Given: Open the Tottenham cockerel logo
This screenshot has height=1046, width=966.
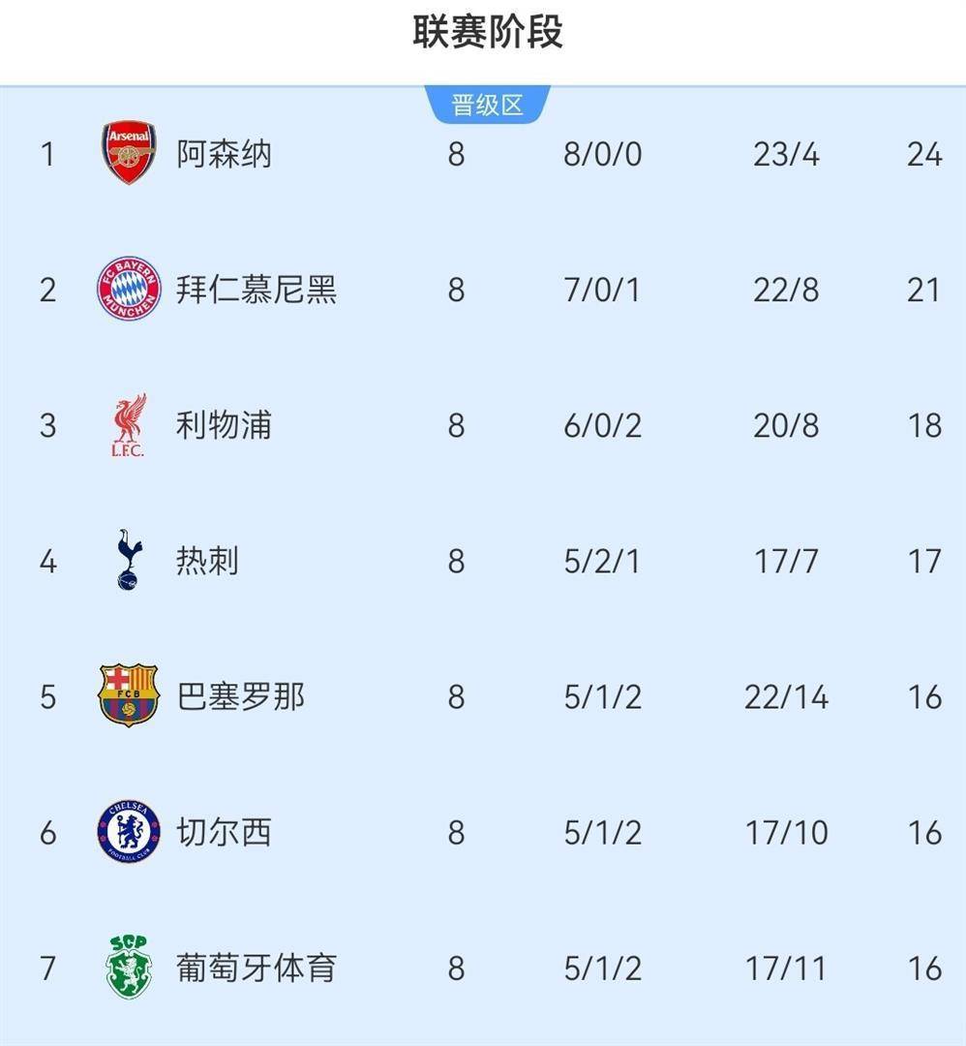Looking at the screenshot, I should click(x=130, y=561).
